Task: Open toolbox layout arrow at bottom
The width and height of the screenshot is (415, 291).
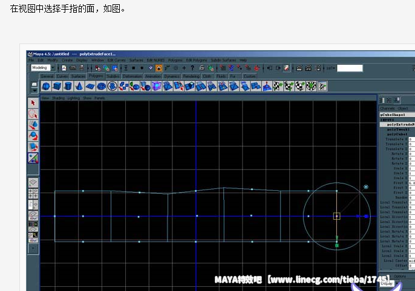Action: (33, 249)
